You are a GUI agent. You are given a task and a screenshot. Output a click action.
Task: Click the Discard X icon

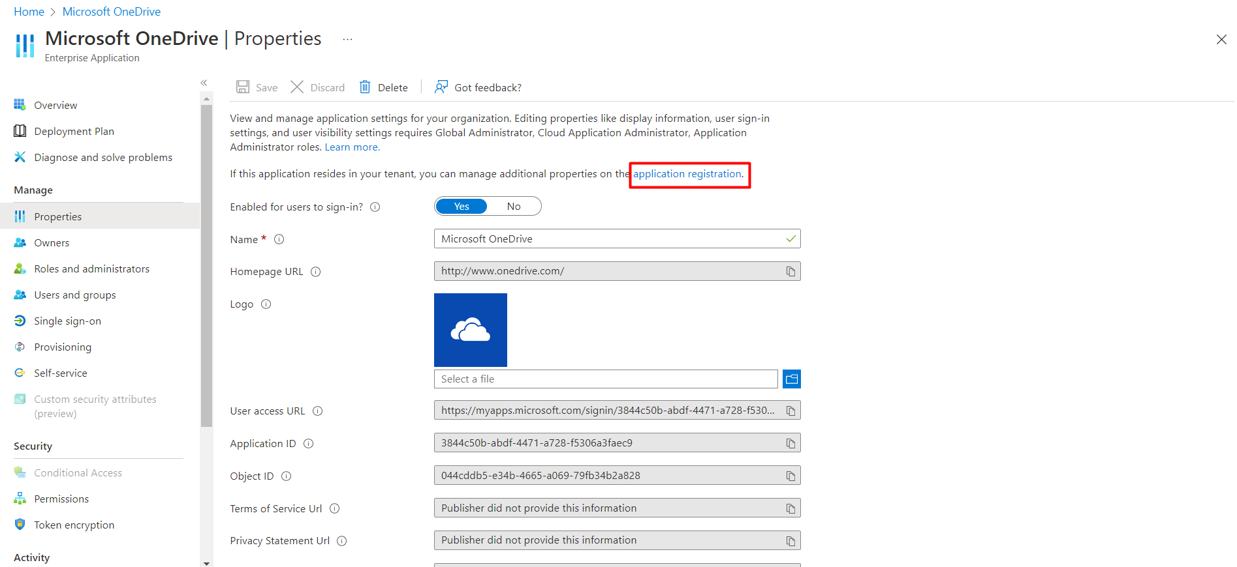click(x=297, y=87)
